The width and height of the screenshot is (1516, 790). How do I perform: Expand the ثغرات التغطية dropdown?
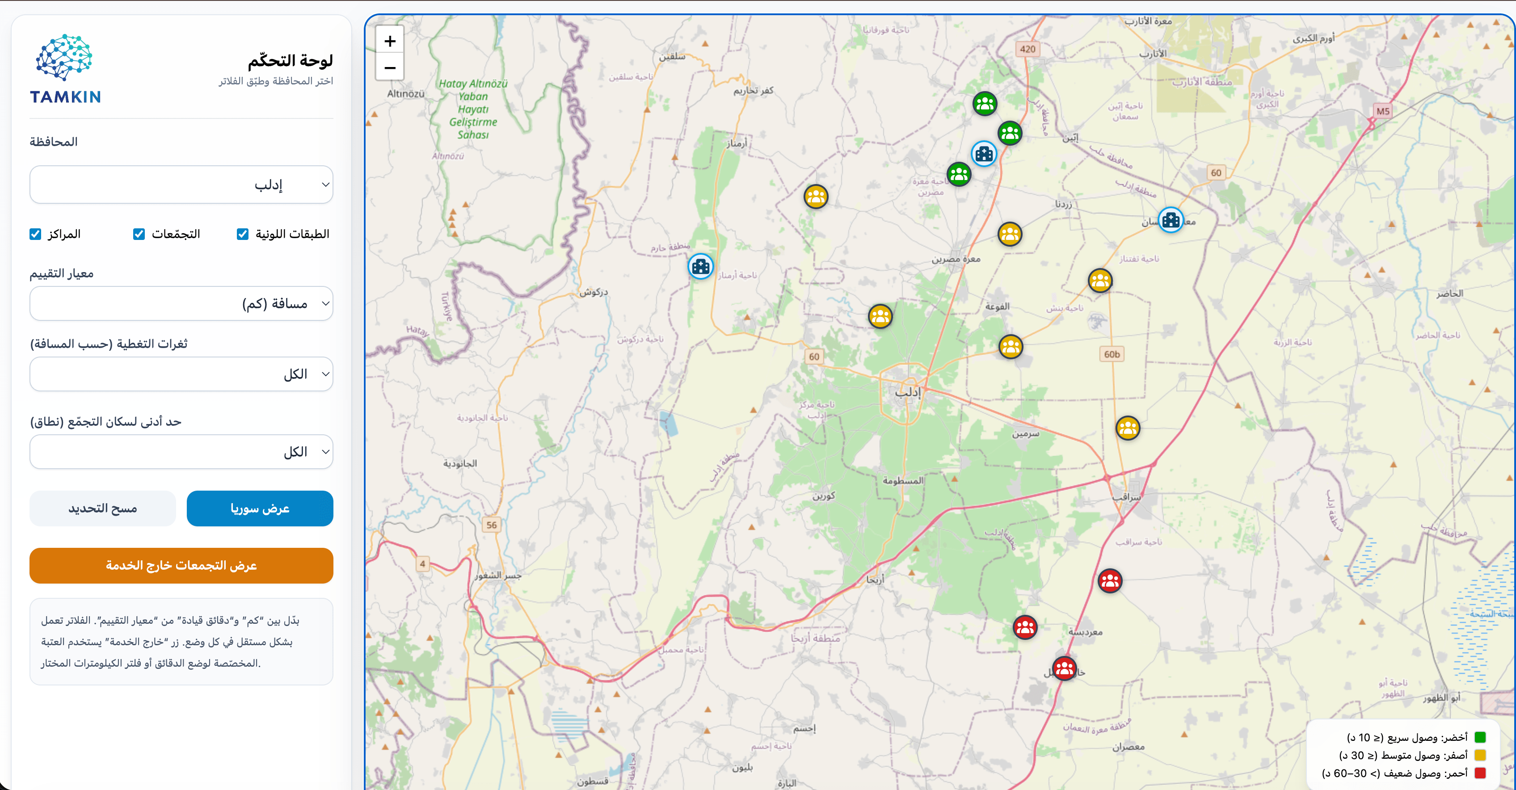click(x=181, y=374)
